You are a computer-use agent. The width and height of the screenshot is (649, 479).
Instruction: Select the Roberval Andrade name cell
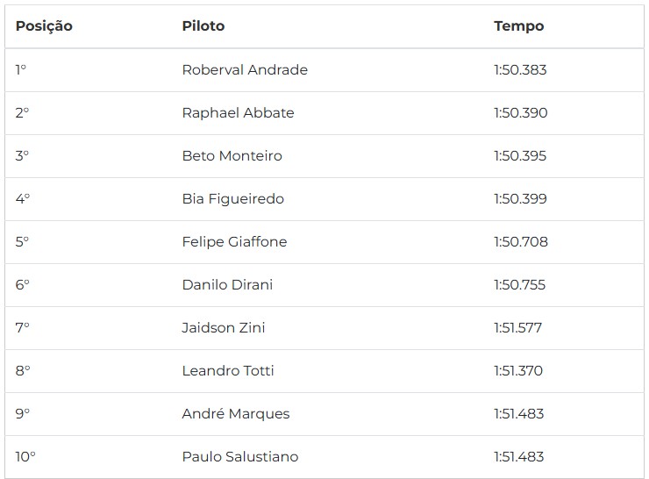pos(245,69)
